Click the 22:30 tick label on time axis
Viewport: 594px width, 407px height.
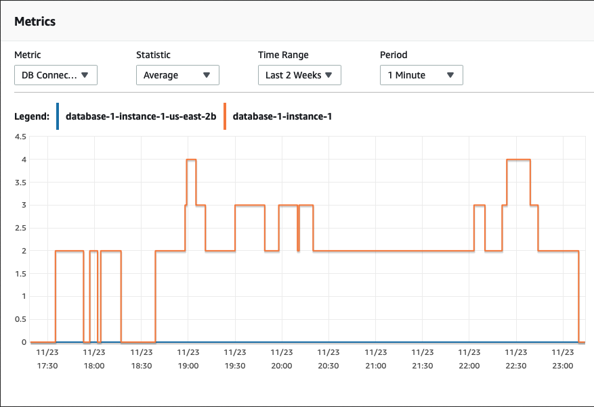[x=516, y=359]
